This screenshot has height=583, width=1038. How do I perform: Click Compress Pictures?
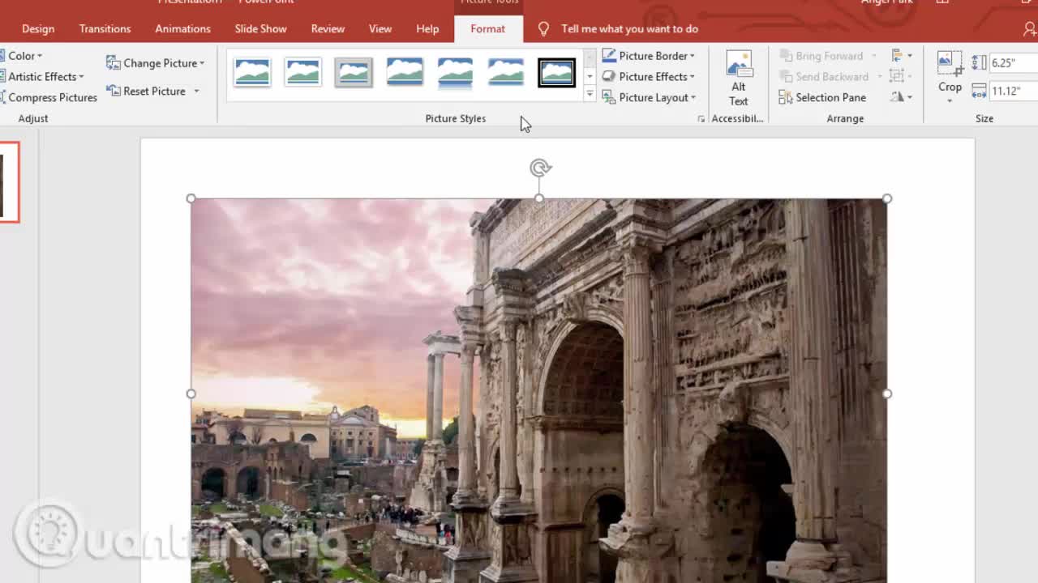49,98
